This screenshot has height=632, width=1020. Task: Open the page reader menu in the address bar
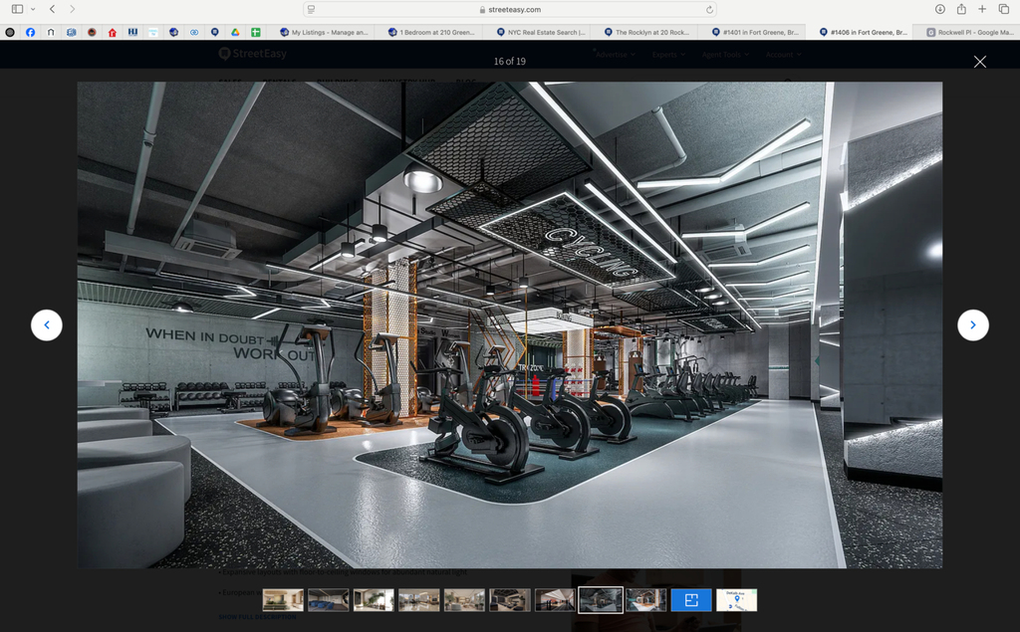coord(311,9)
